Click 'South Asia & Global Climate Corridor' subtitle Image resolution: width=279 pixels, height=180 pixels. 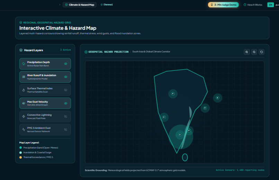tap(151, 52)
